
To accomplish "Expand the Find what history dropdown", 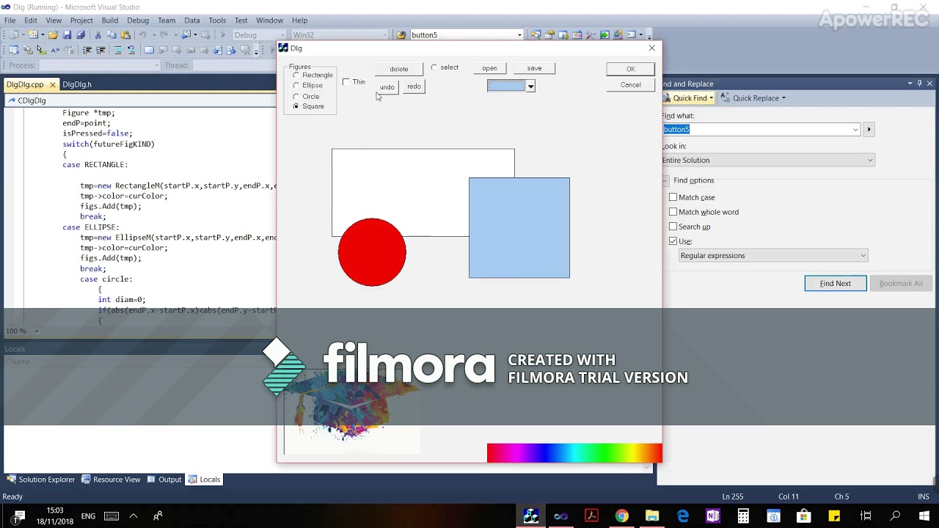I will [x=855, y=130].
